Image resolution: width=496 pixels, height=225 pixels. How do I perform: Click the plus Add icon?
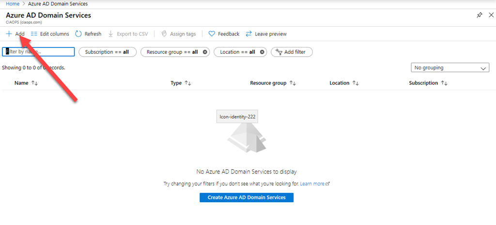(x=9, y=34)
